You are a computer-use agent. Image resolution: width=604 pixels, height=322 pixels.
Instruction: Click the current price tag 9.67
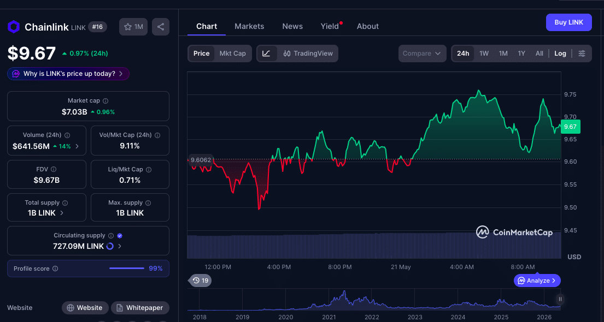(570, 127)
